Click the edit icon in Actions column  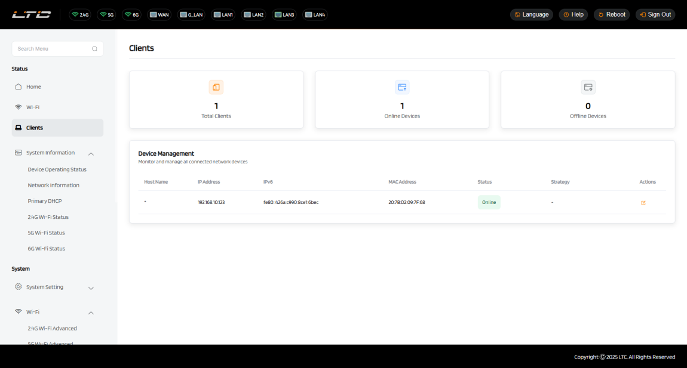(643, 203)
